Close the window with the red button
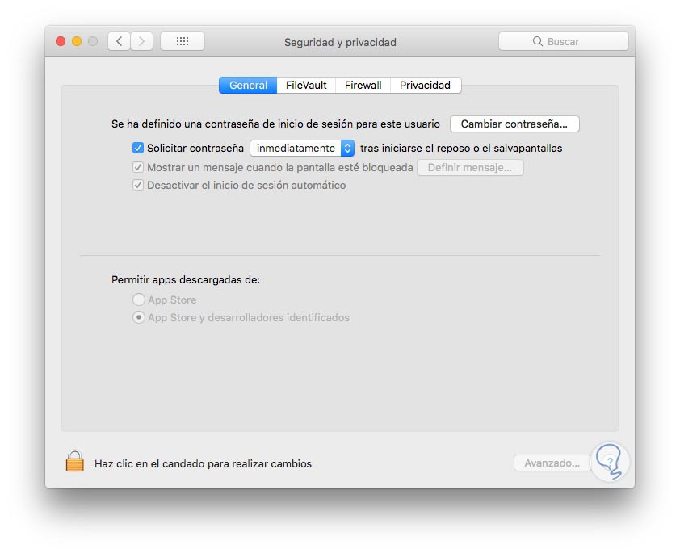This screenshot has width=680, height=553. coord(61,41)
